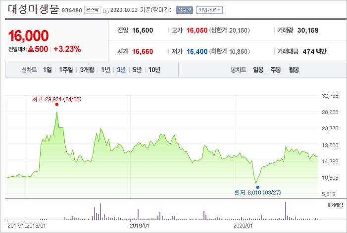Switch chart to 5년 period

[137, 70]
